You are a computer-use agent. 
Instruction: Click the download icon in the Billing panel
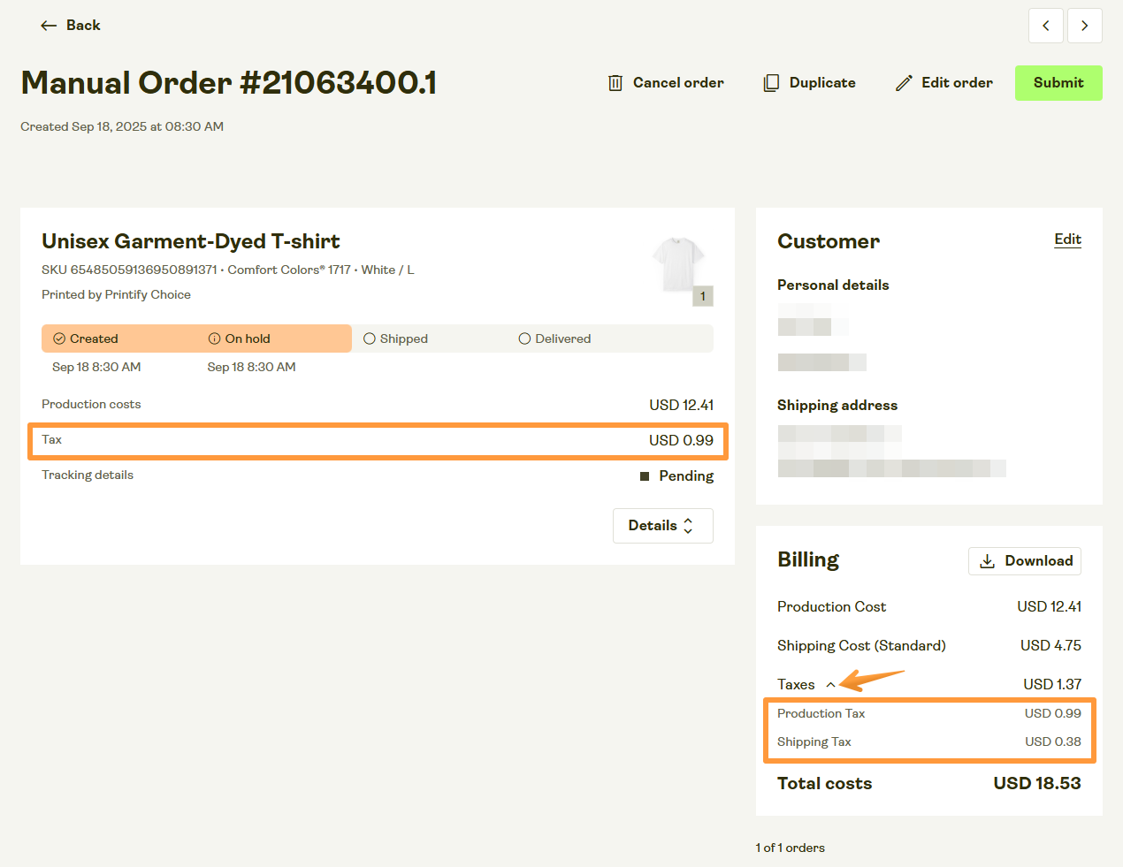[987, 560]
